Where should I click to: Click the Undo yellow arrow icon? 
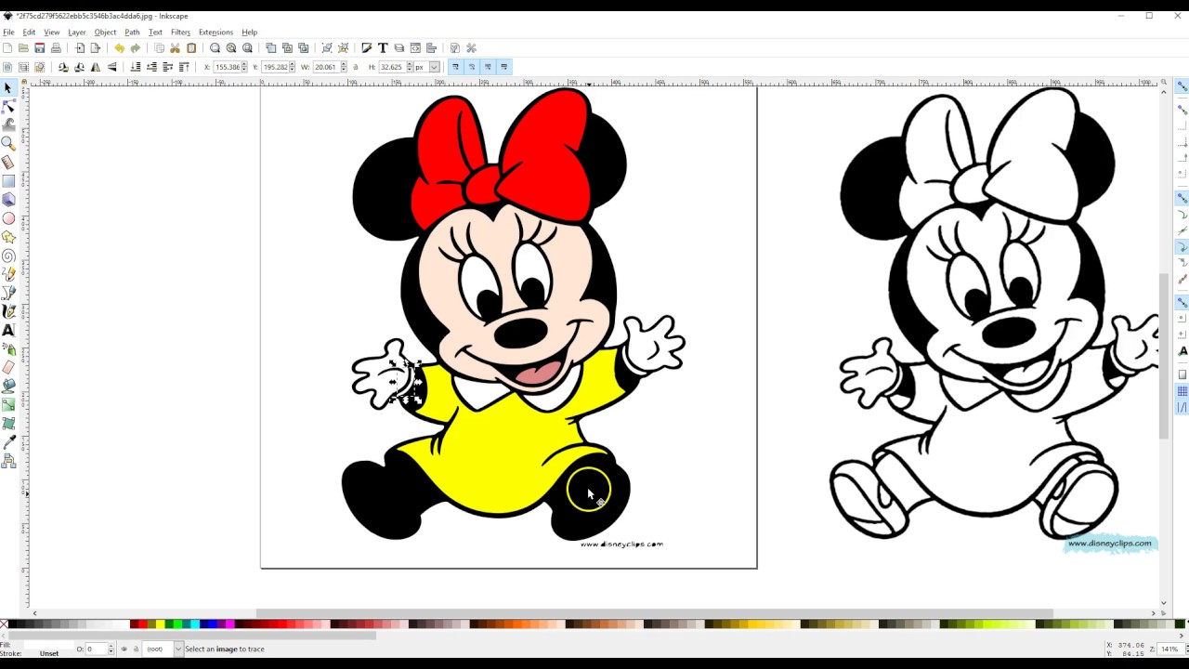tap(119, 48)
